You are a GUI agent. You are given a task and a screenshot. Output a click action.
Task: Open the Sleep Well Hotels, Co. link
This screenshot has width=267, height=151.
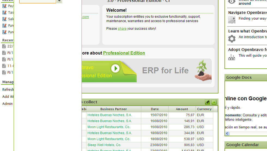coord(104,145)
